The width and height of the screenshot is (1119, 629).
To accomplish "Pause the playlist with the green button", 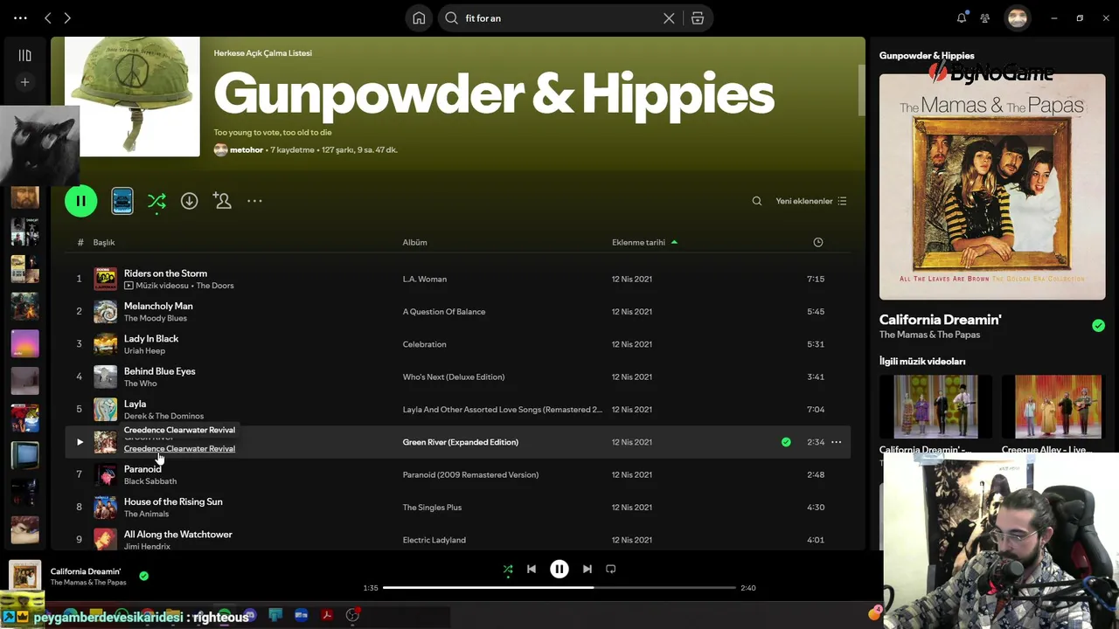I will [x=80, y=201].
